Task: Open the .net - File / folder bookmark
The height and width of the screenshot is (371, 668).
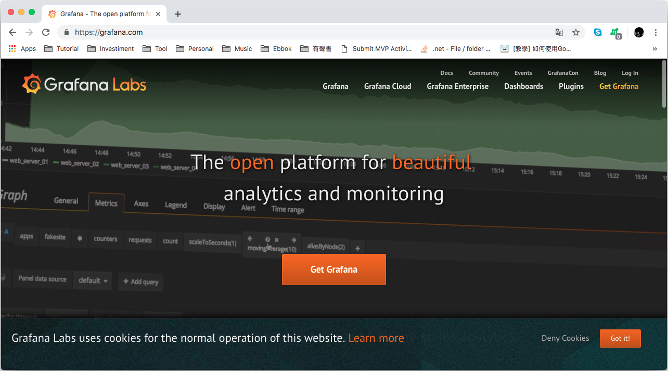Action: click(456, 49)
